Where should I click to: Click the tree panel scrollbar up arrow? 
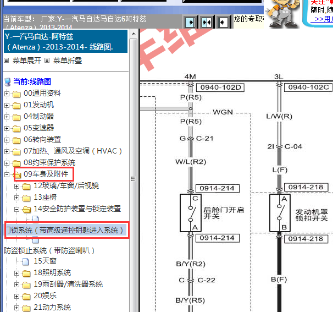point(134,34)
